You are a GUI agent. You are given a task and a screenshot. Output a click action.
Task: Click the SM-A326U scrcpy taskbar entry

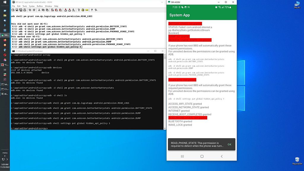5,35
